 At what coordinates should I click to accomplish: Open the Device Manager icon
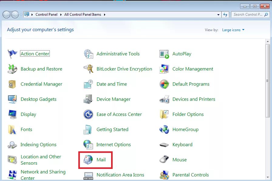point(88,99)
